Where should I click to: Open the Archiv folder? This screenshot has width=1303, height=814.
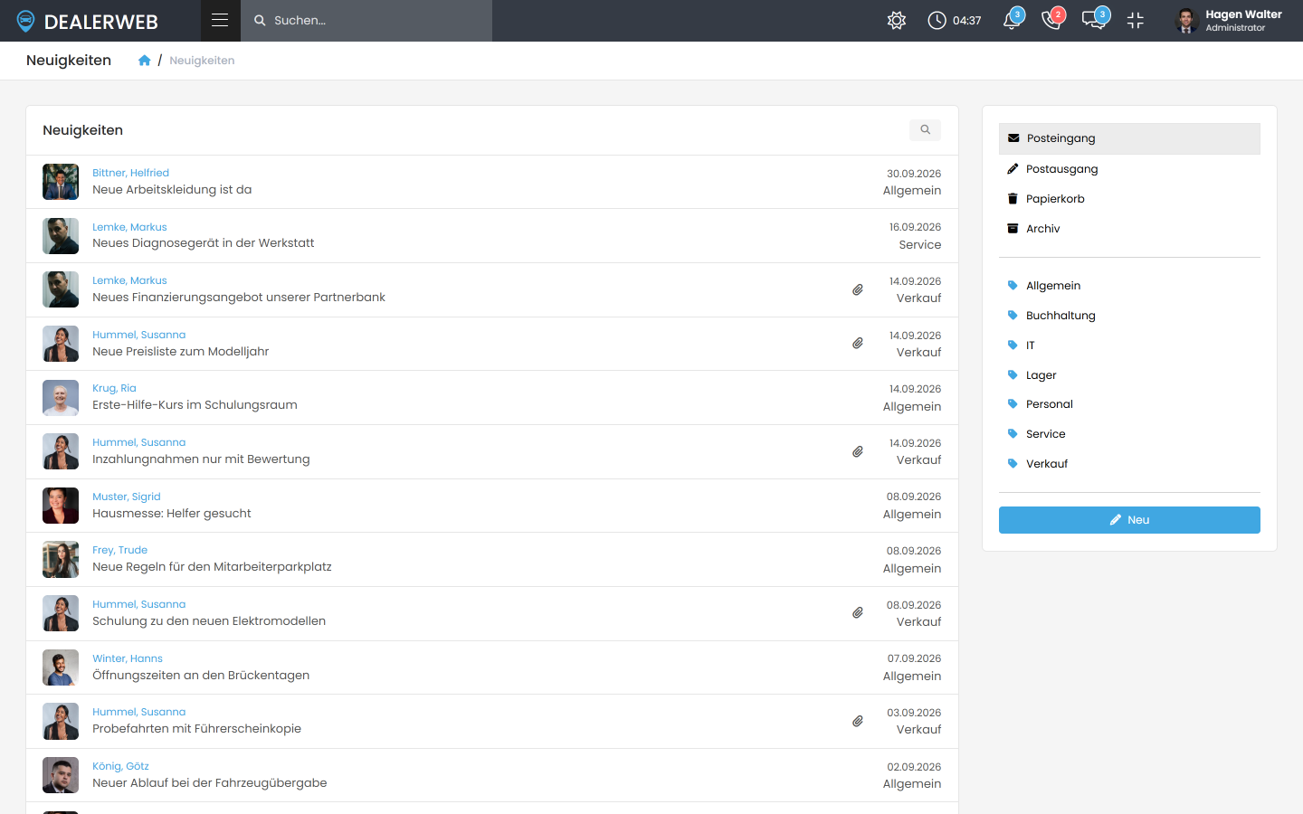pos(1129,229)
